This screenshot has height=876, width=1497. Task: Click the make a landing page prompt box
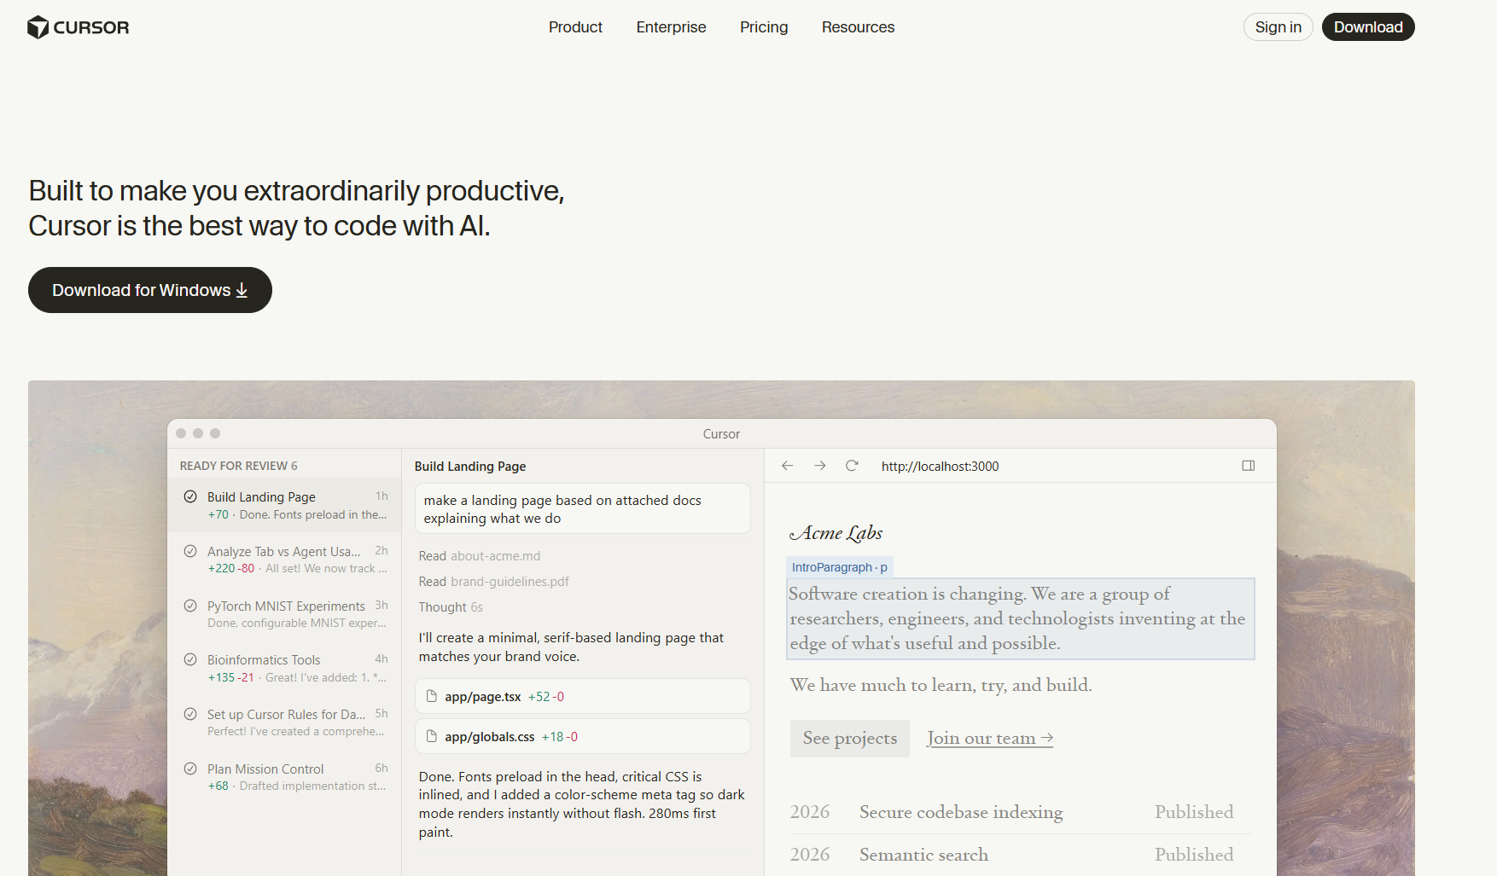582,509
